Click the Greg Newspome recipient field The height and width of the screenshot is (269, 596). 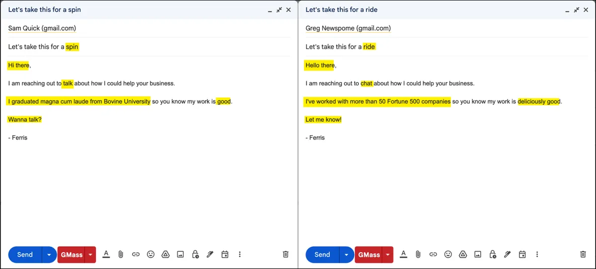447,28
